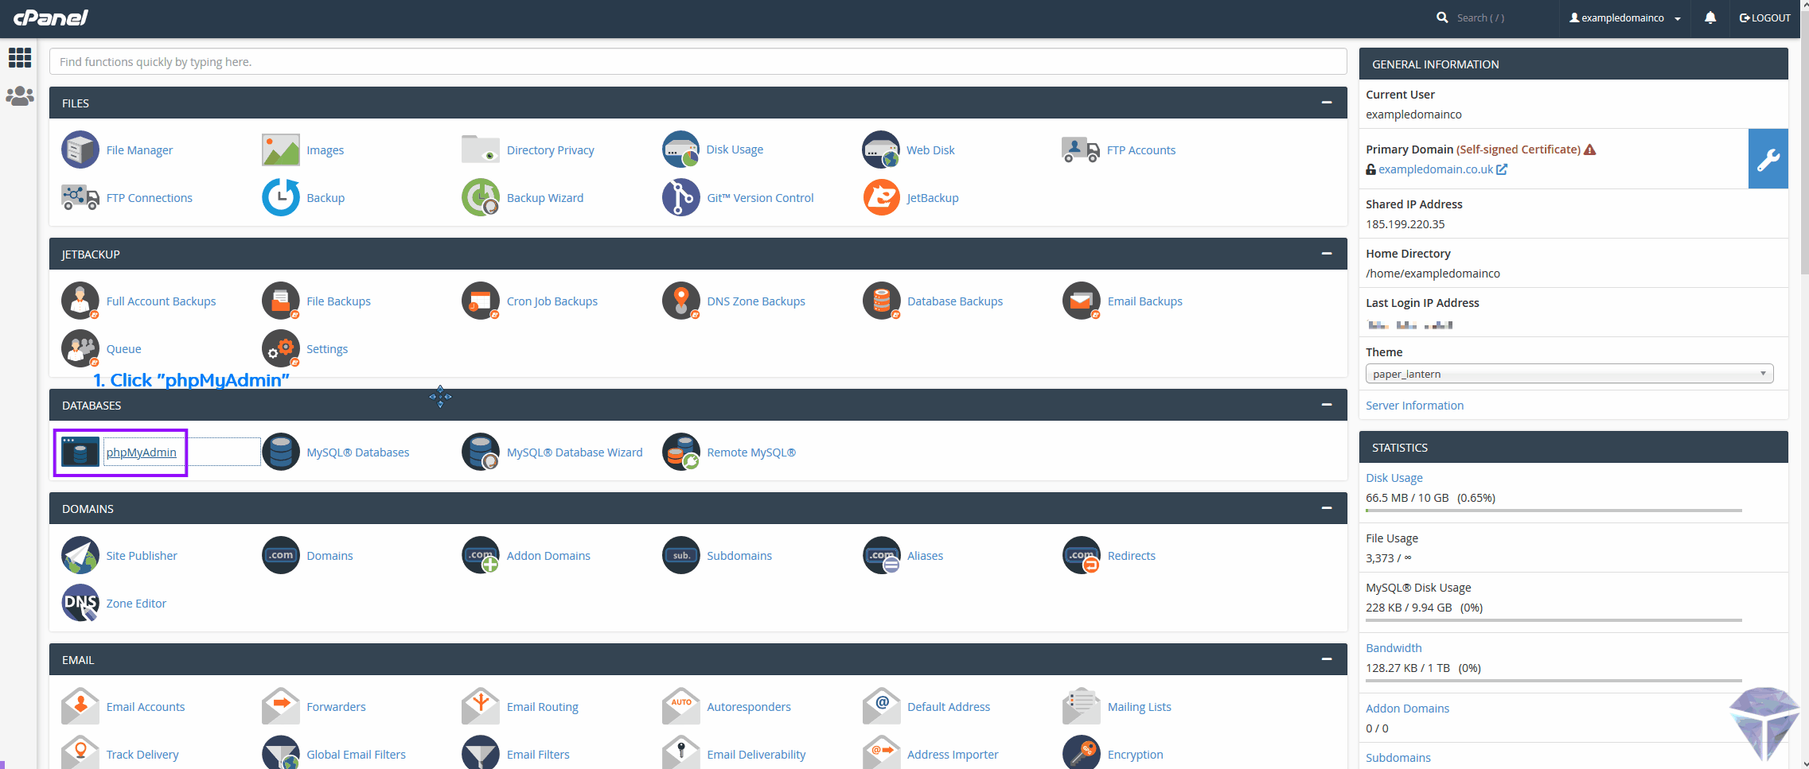Click the Subdomains sub. icon
This screenshot has height=769, width=1809.
click(681, 555)
